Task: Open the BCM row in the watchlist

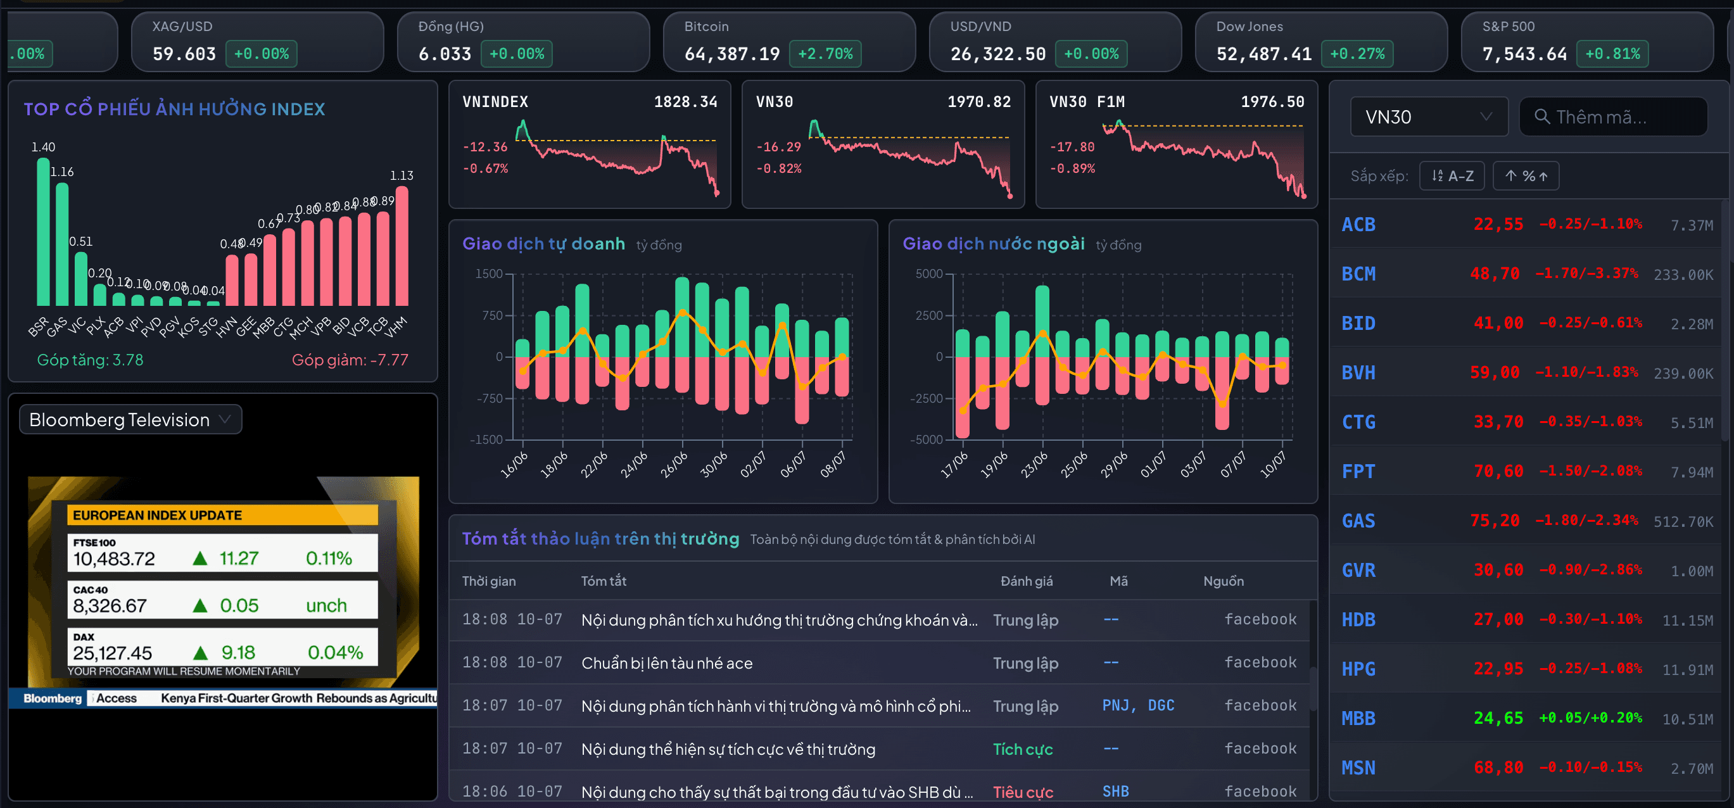Action: (1526, 274)
